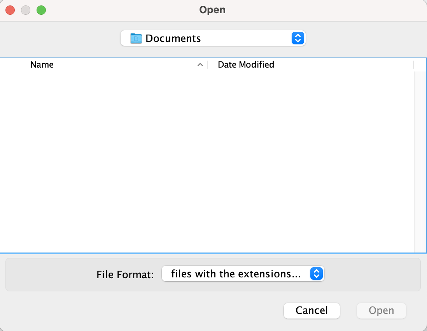Click the chevron on the Documents selector
The width and height of the screenshot is (427, 331).
coord(297,38)
